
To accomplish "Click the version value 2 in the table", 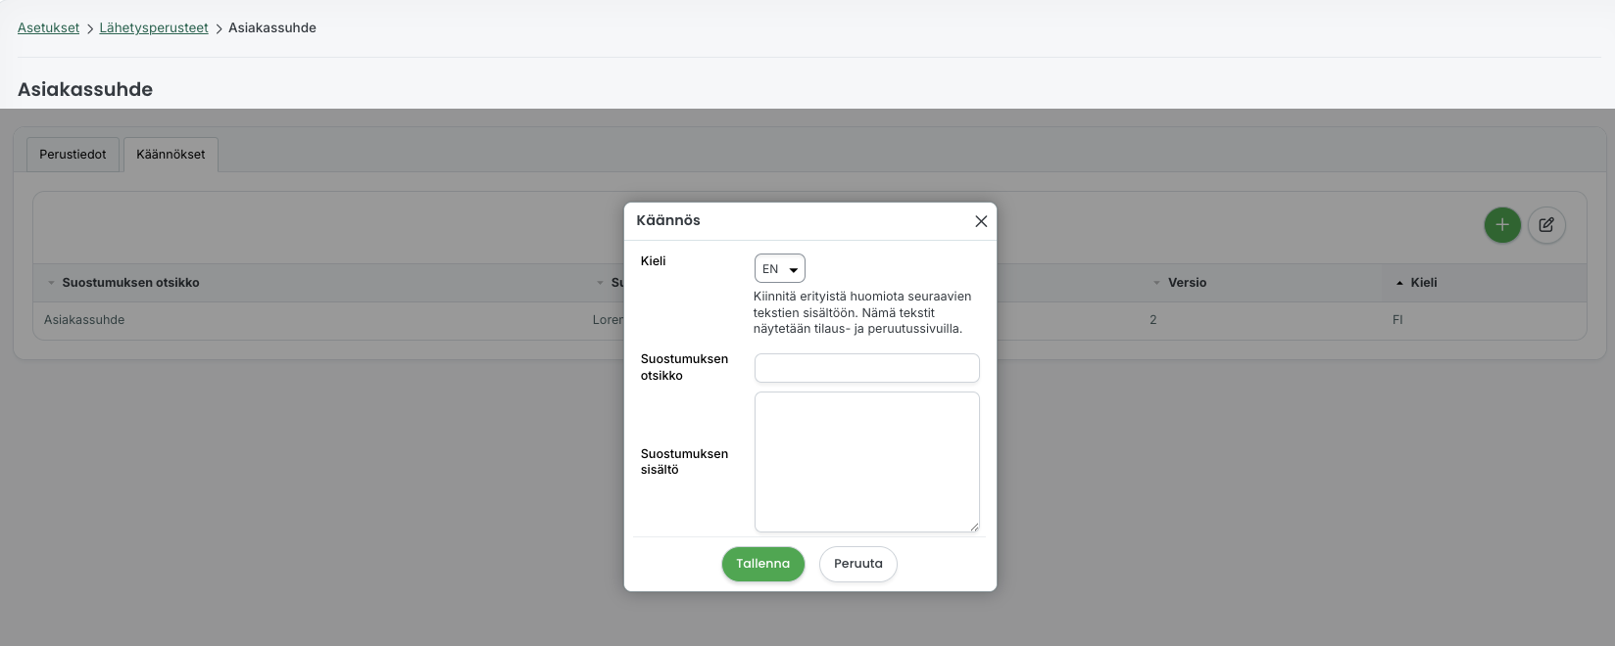I will [1153, 320].
